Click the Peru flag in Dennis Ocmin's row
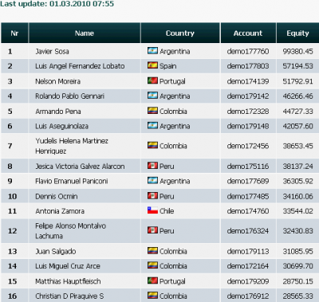This screenshot has width=319, height=302. (x=152, y=196)
